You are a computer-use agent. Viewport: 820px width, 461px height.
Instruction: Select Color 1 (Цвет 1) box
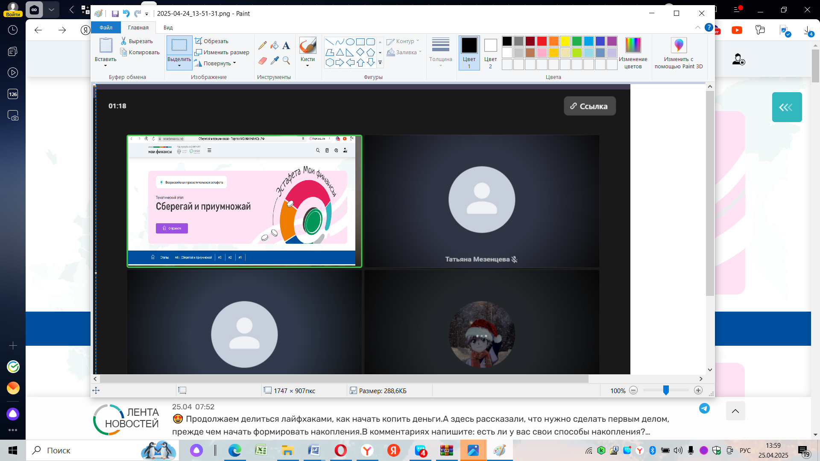[469, 53]
